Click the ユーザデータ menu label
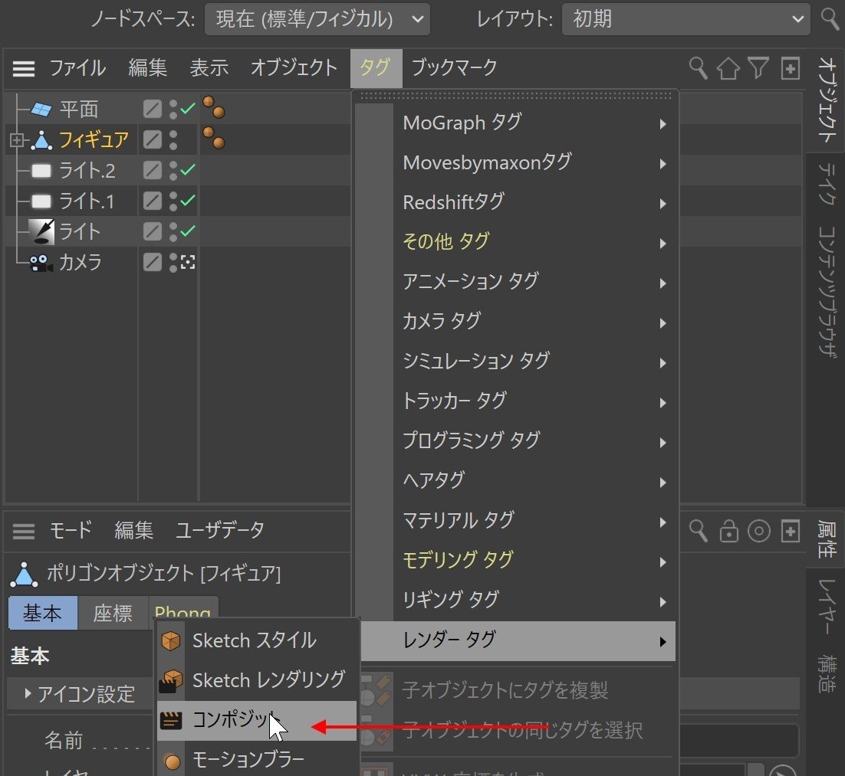 219,531
